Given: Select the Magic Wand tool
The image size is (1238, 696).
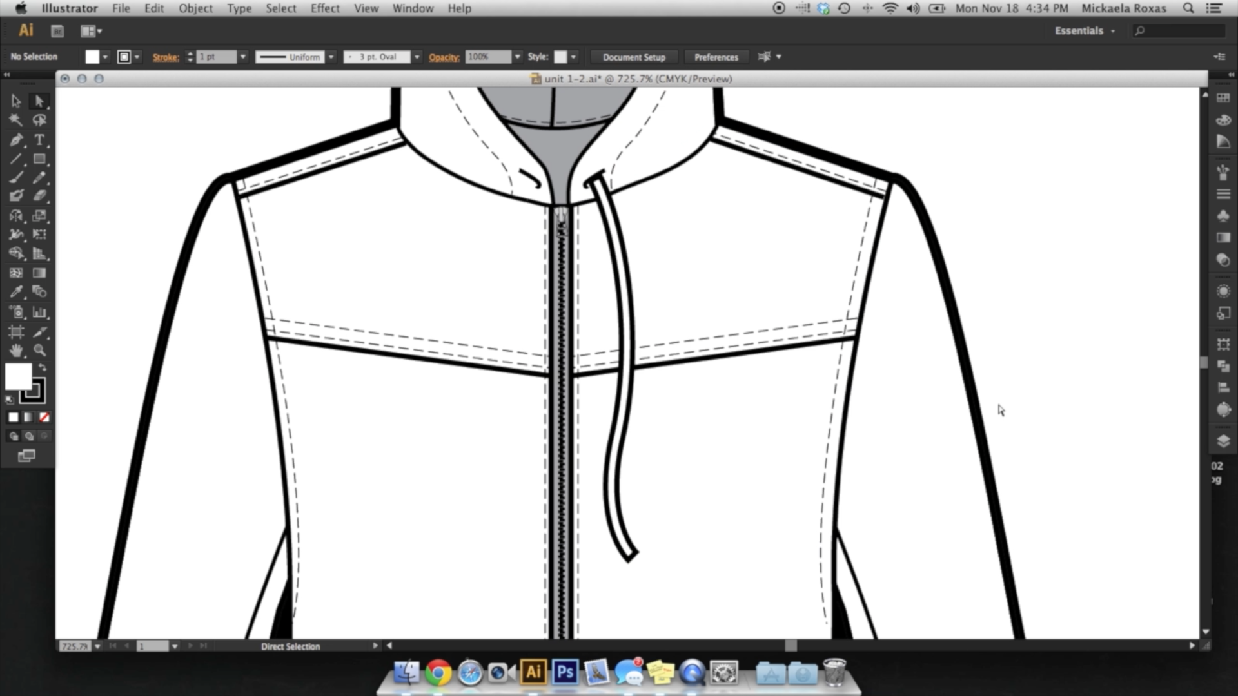Looking at the screenshot, I should tap(16, 120).
